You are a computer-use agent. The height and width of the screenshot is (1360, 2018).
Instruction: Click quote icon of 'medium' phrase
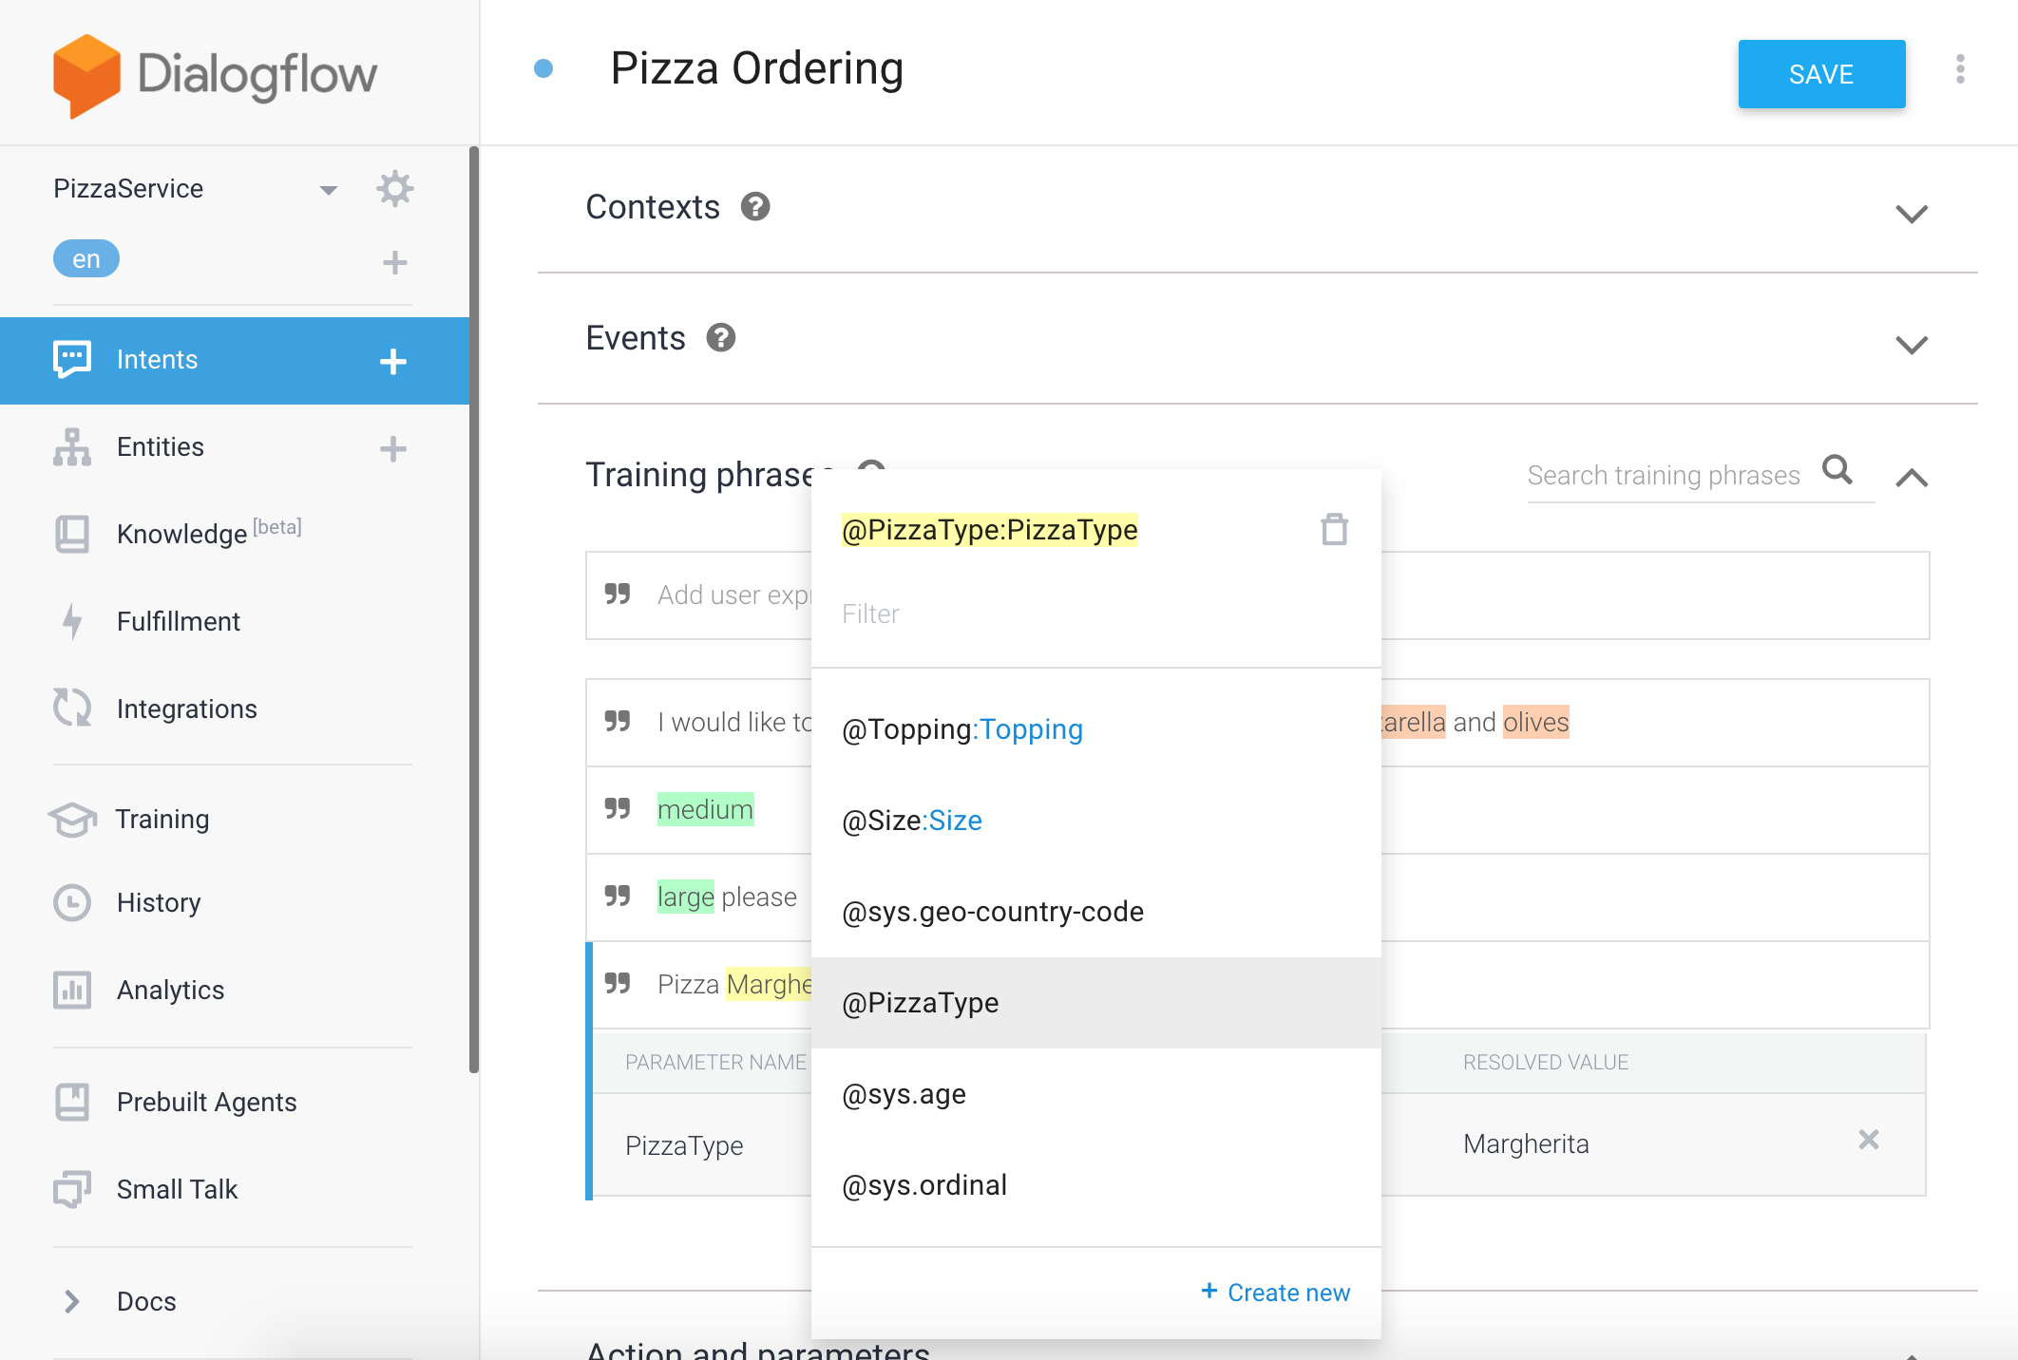click(x=618, y=808)
